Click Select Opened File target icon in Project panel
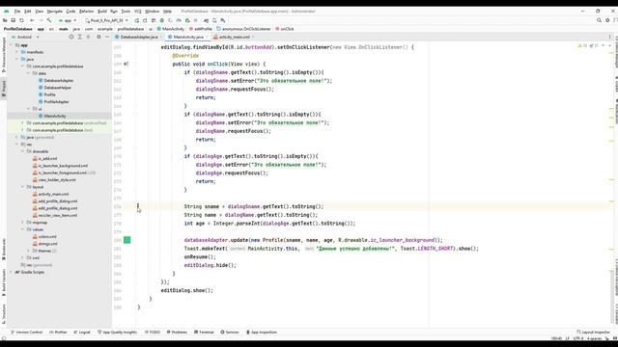The width and height of the screenshot is (618, 347). (71, 37)
